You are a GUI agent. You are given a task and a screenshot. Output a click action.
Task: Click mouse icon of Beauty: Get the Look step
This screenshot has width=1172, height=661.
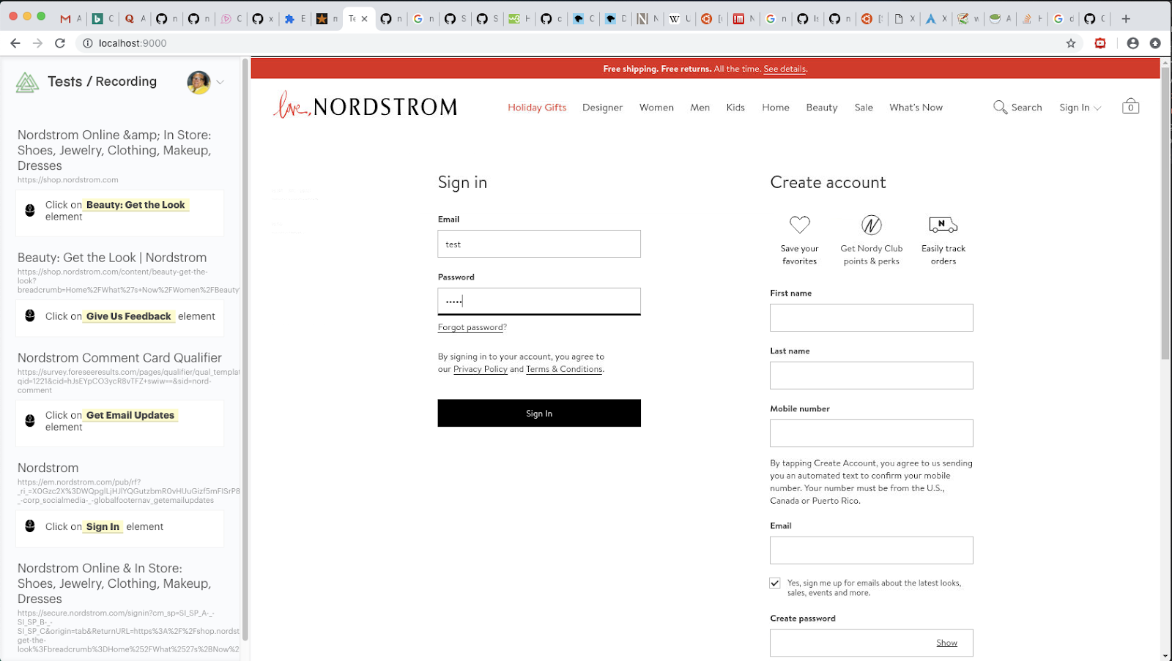pos(30,210)
